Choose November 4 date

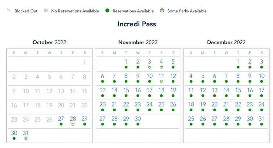click(161, 62)
